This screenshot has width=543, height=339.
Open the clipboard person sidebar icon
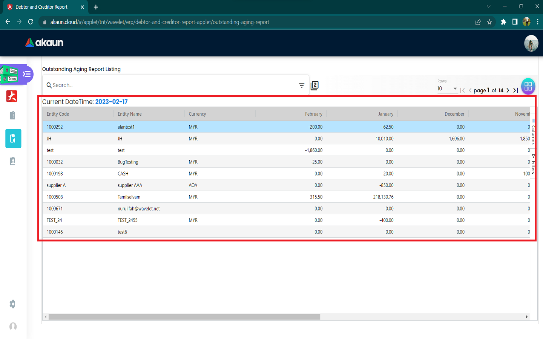[13, 161]
